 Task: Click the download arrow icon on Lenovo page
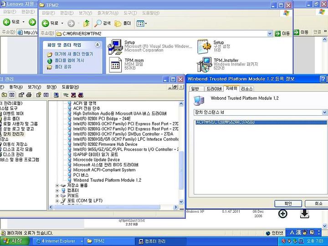[305, 214]
